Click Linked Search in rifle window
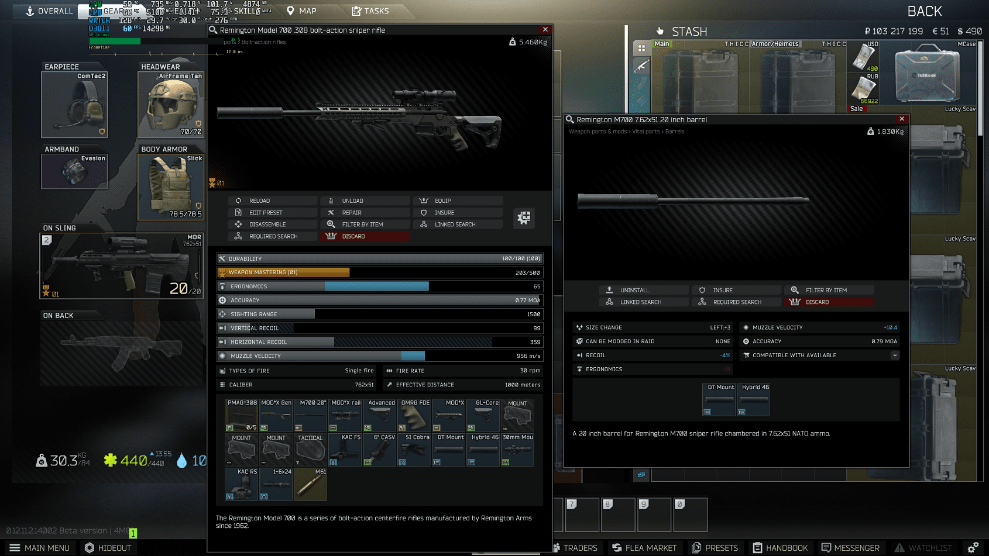 458,225
